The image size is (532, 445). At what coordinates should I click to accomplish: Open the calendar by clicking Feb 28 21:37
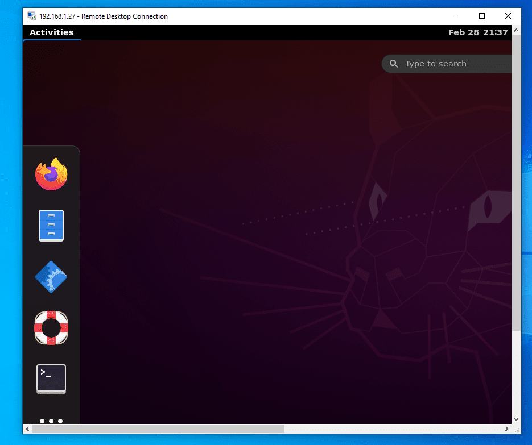coord(478,32)
